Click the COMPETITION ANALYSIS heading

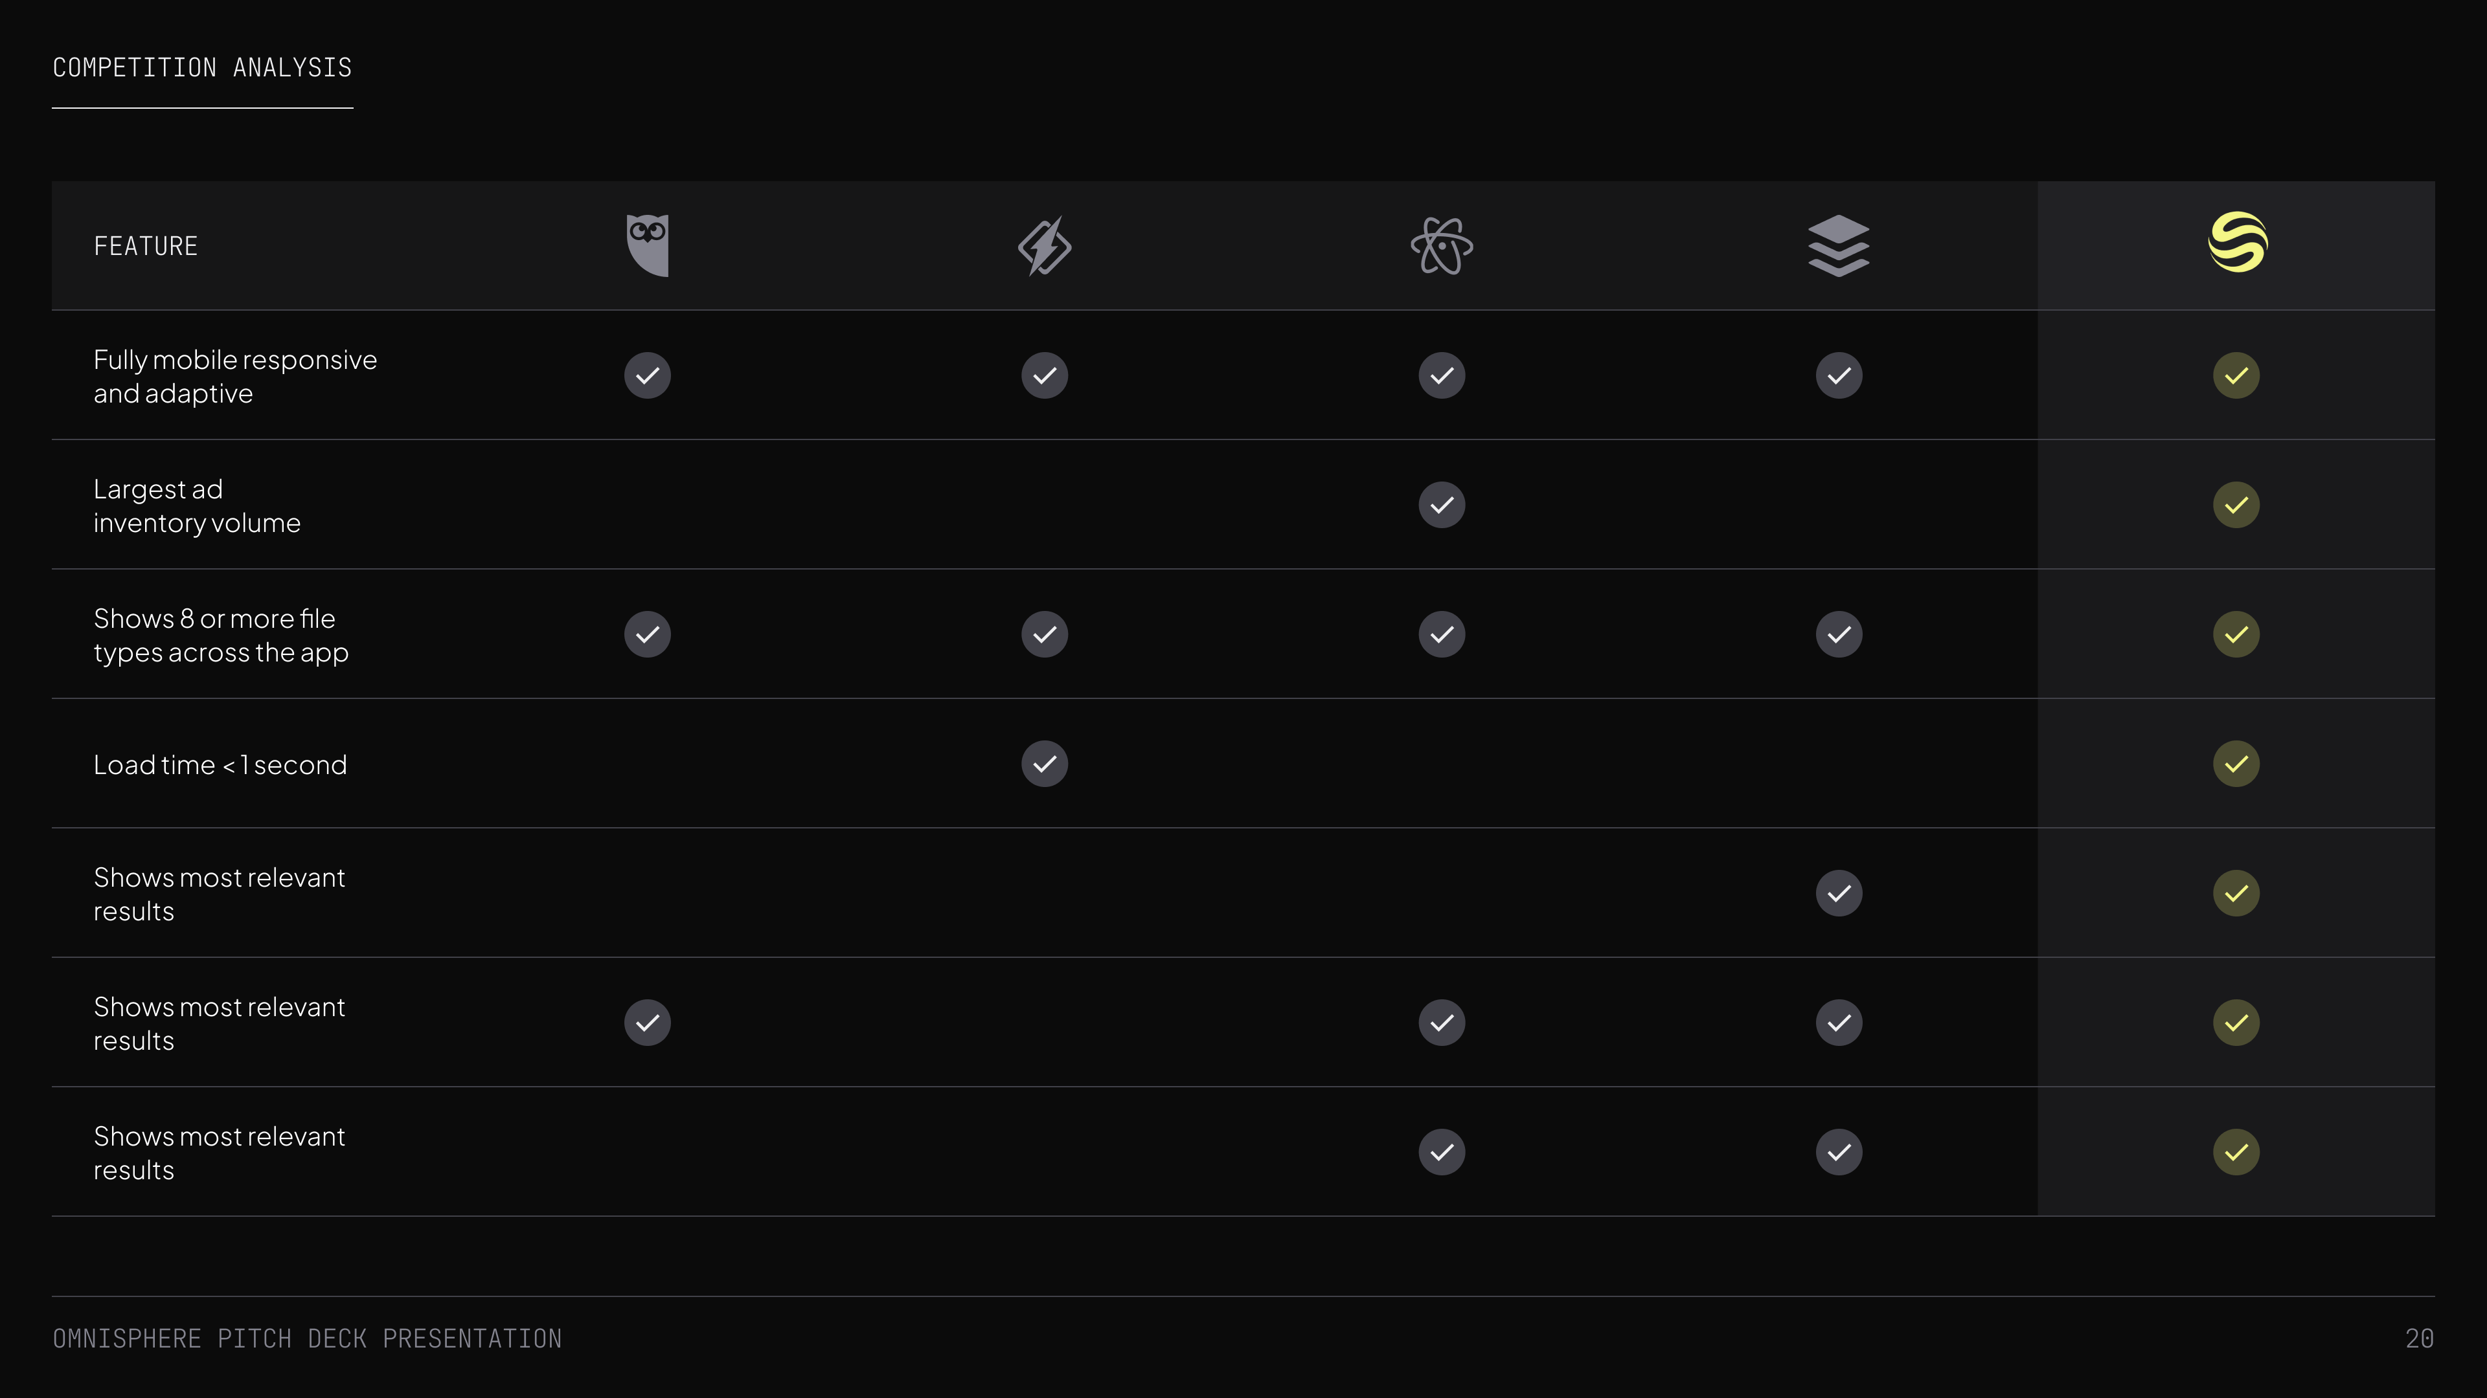(x=202, y=67)
